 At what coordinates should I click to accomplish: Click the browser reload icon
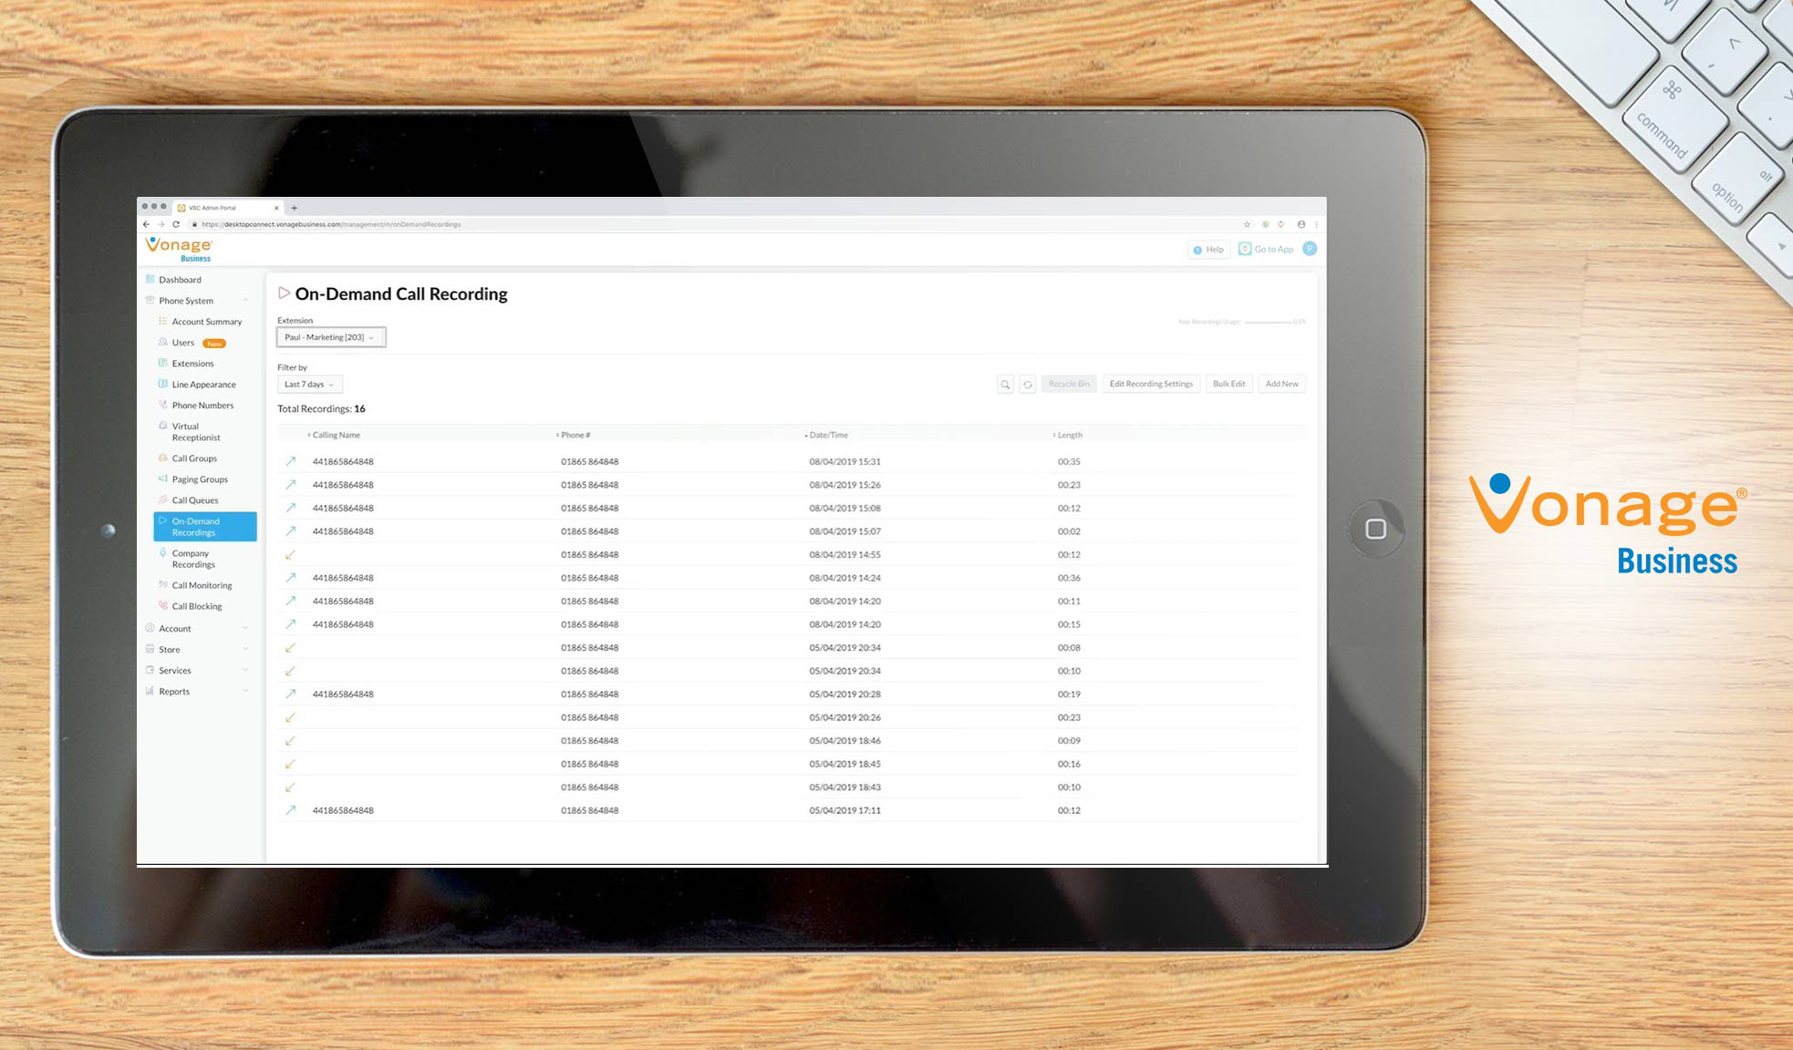(x=176, y=224)
